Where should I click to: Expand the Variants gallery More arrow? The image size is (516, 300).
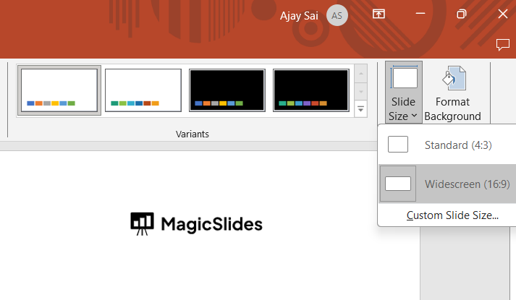(x=360, y=109)
